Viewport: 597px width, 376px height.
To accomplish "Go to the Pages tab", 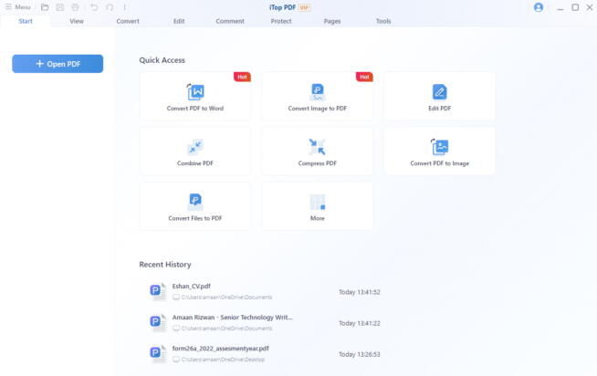I will coord(332,20).
